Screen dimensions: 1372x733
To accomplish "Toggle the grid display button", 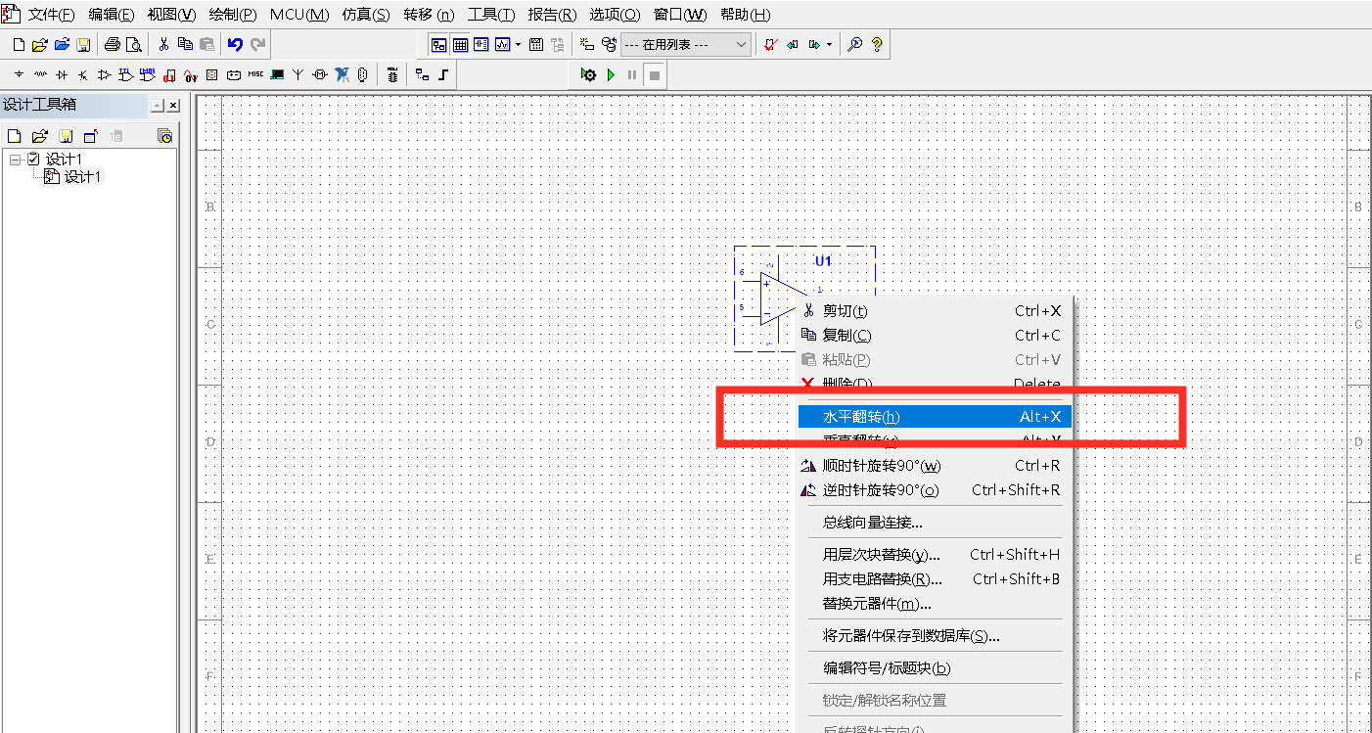I will click(x=460, y=43).
